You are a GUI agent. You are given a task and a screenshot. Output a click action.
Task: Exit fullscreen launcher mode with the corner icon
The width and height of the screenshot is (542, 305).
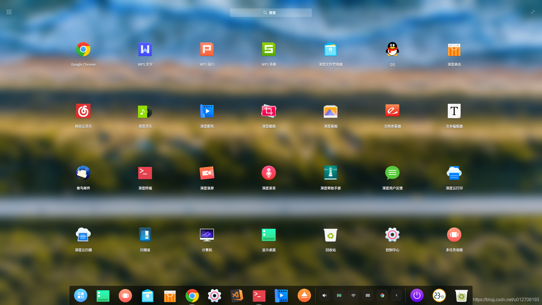point(533,12)
